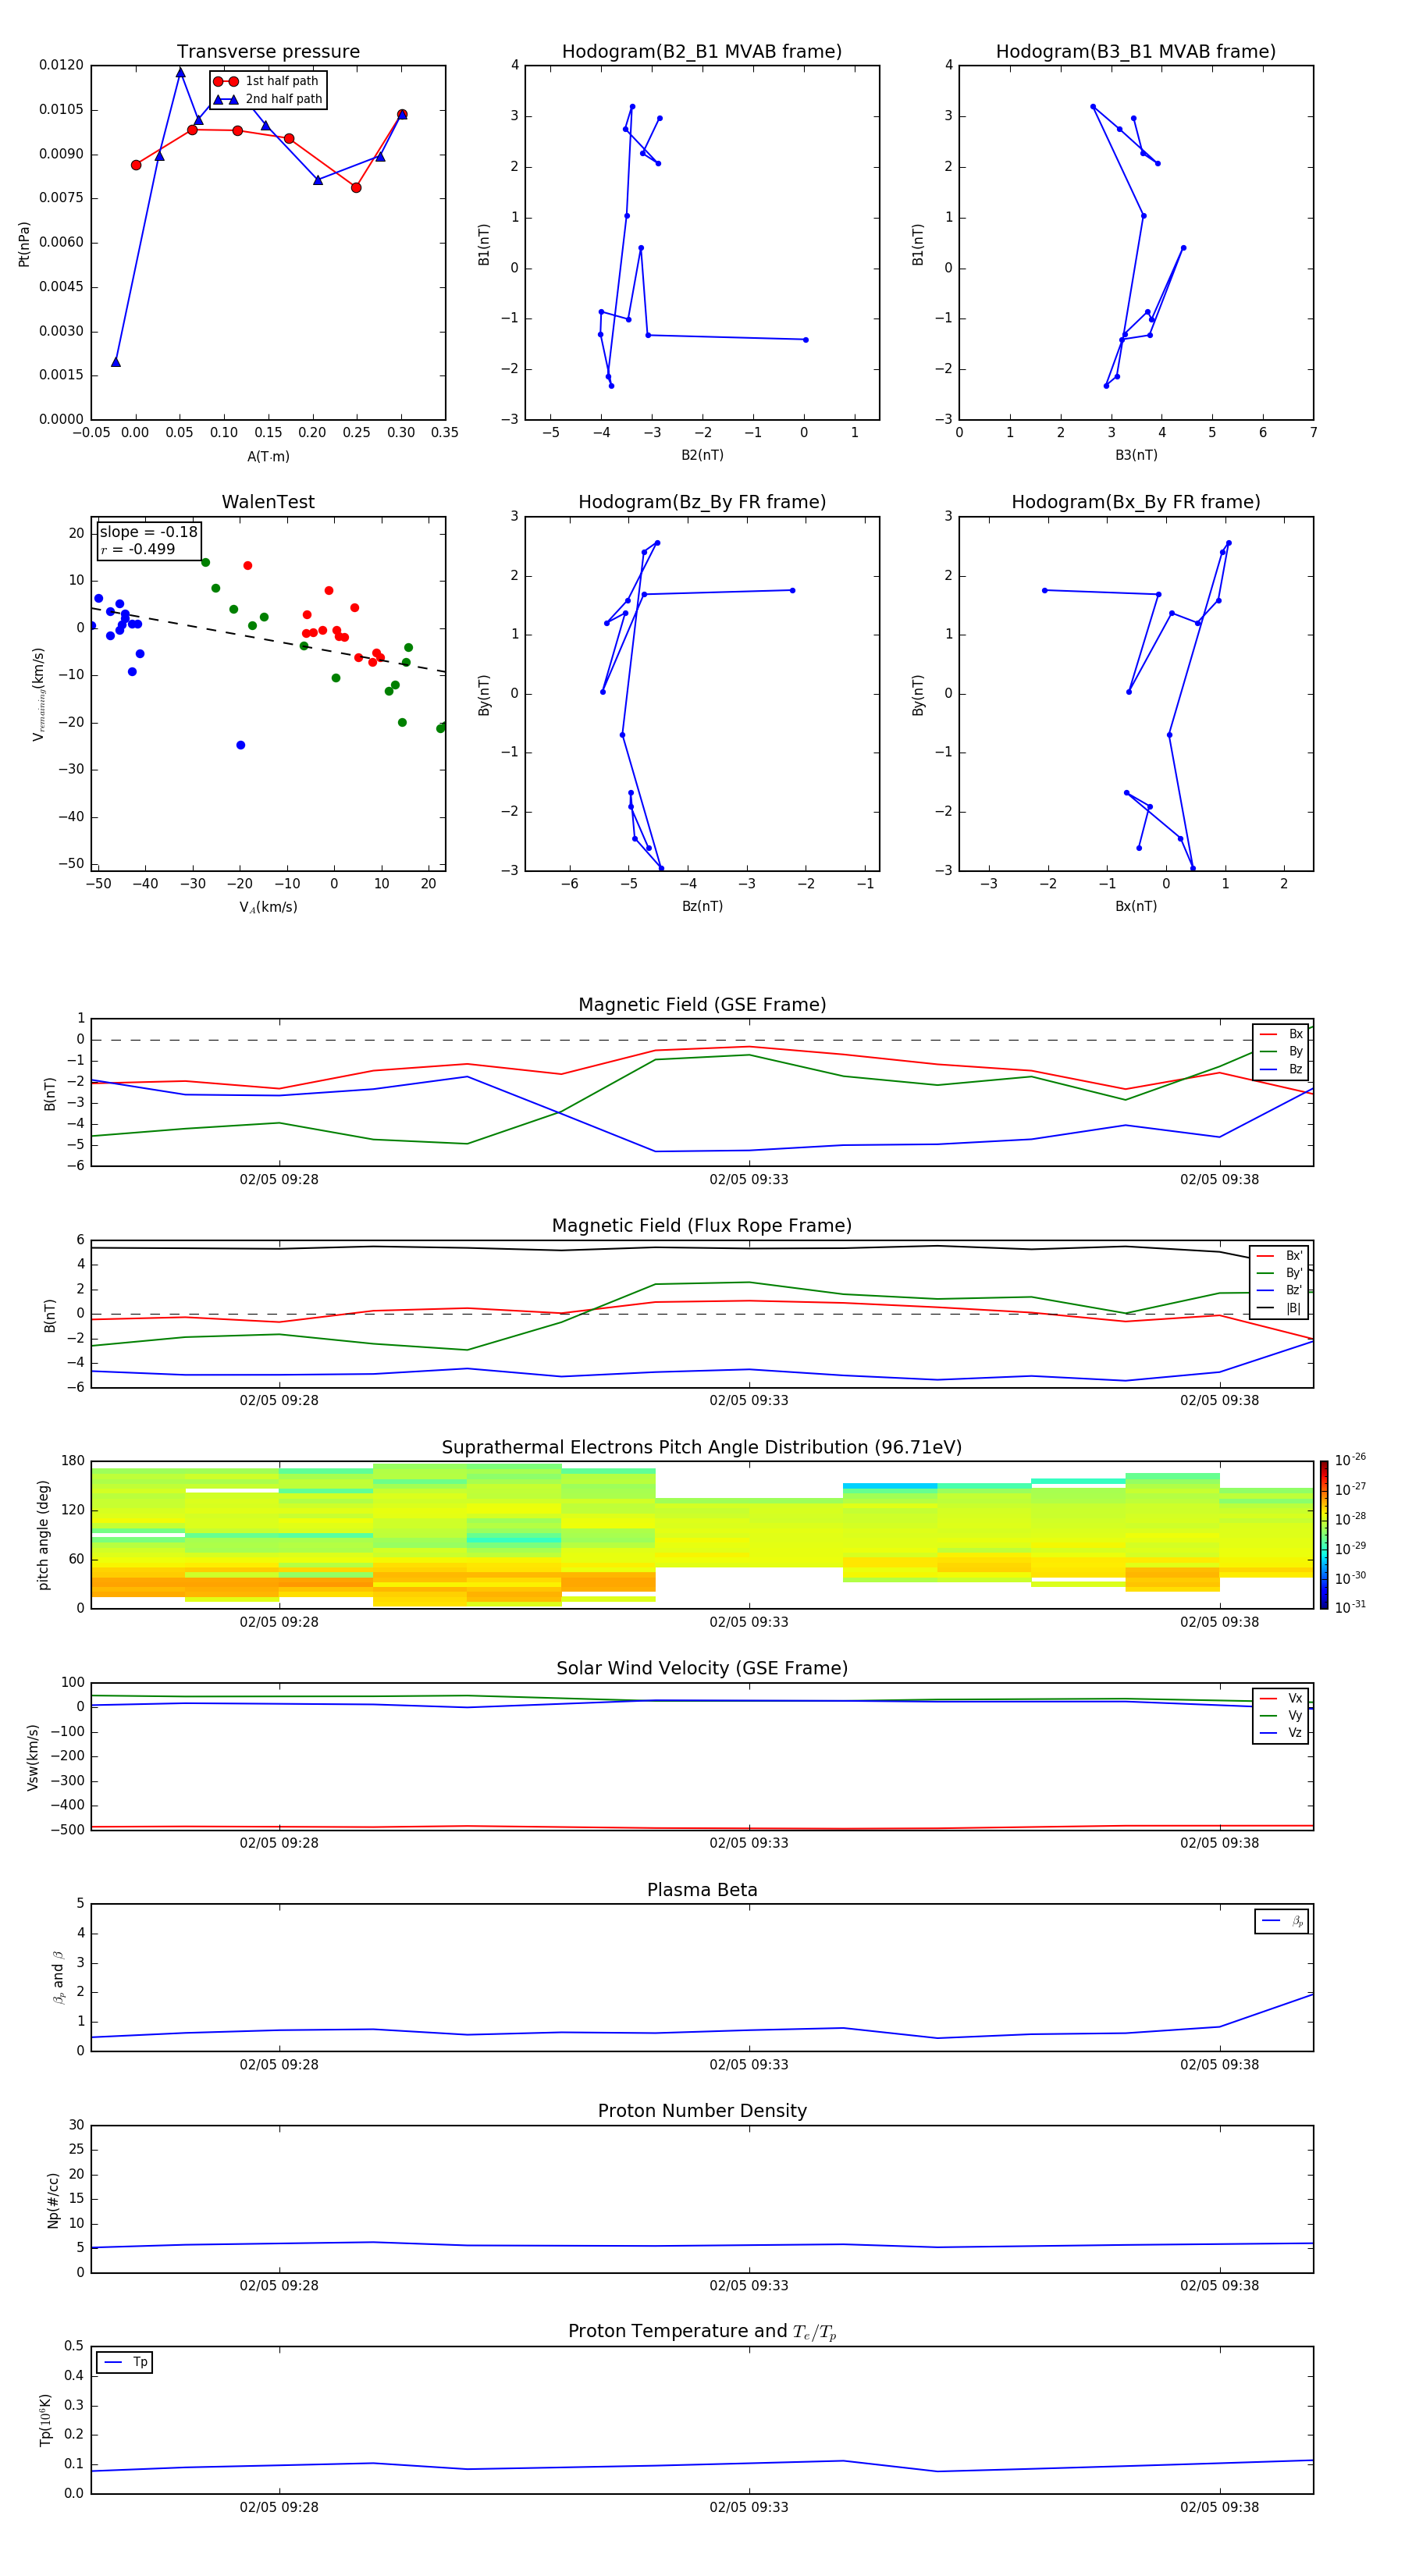Click the 'WalenTest' plot title
This screenshot has width=1405, height=2576.
click(268, 502)
